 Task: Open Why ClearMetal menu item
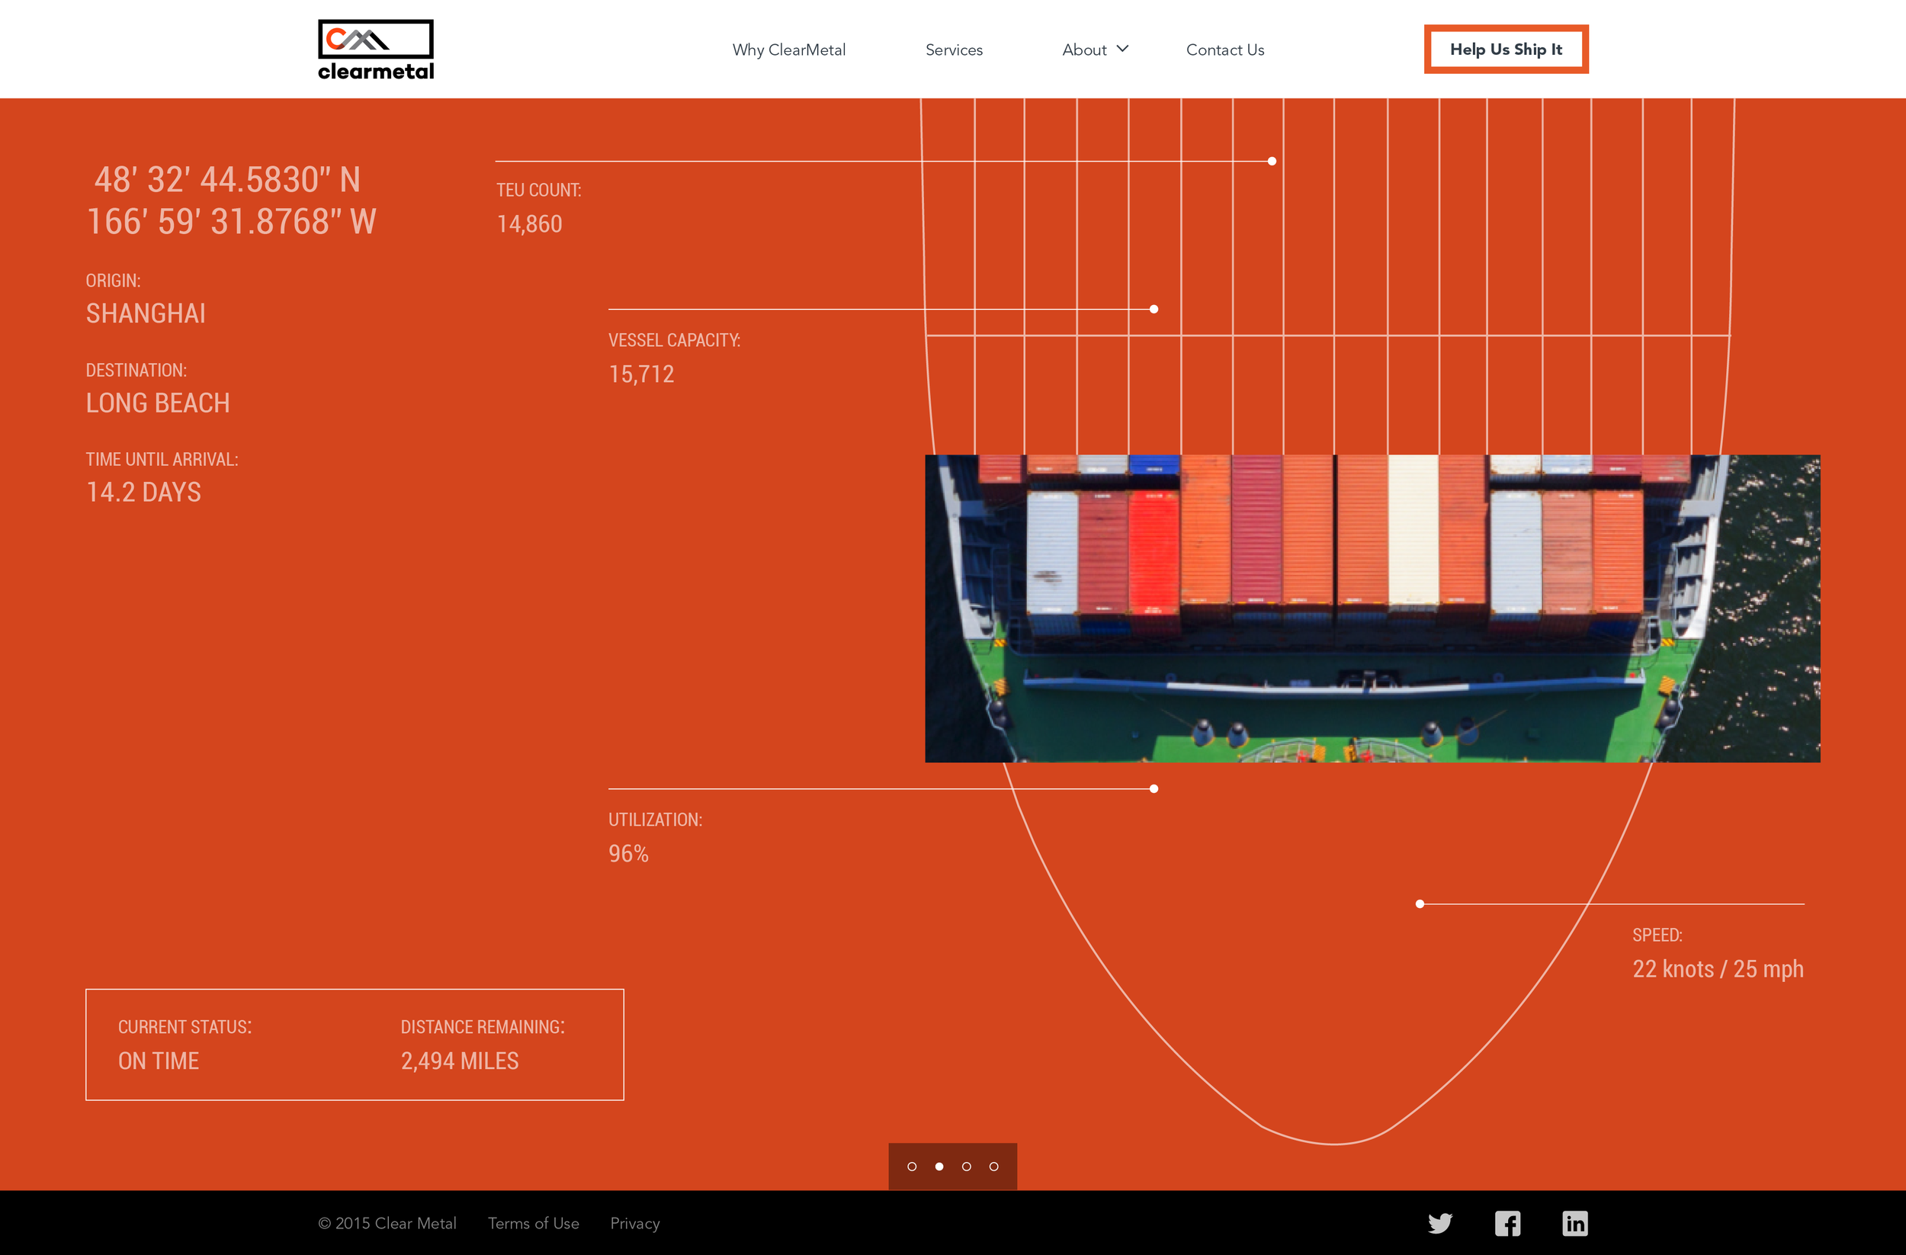click(789, 50)
